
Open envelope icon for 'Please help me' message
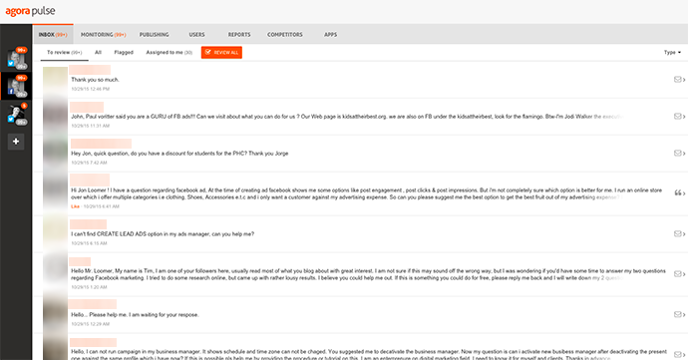pyautogui.click(x=679, y=314)
